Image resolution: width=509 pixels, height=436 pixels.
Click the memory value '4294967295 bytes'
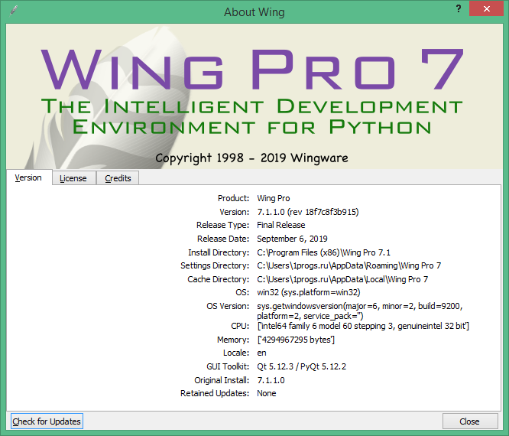point(296,340)
